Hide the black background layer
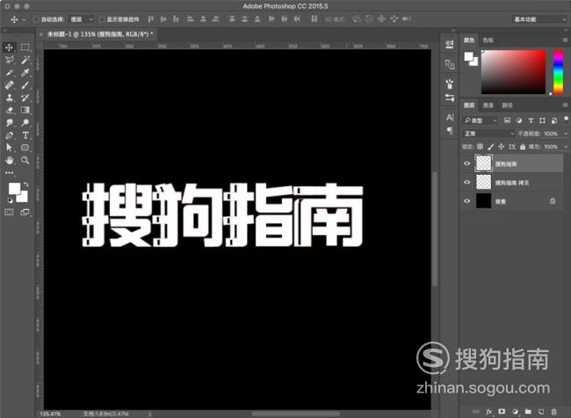The width and height of the screenshot is (571, 418). (466, 200)
